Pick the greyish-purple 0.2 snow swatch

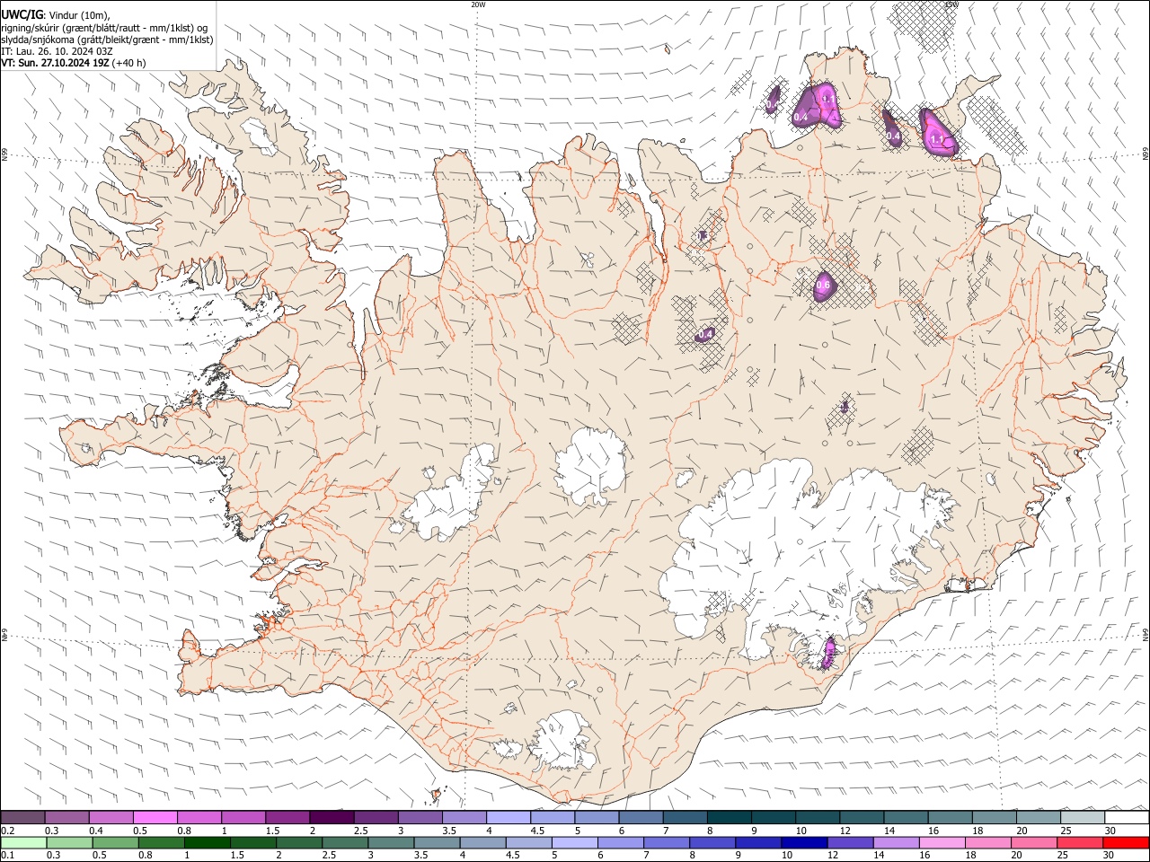tap(22, 817)
